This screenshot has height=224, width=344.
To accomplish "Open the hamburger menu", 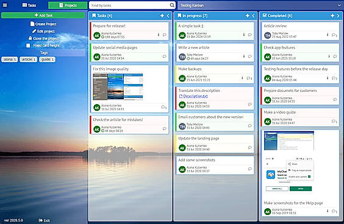I will 5,5.
